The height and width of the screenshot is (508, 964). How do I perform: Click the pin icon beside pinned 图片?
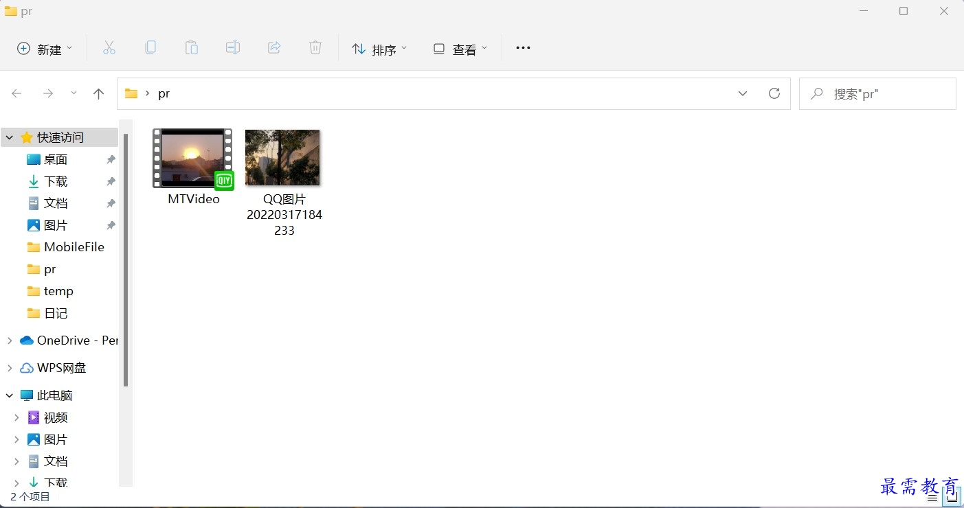pyautogui.click(x=111, y=225)
